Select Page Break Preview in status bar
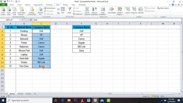This screenshot has height=103, width=183. pos(158,96)
